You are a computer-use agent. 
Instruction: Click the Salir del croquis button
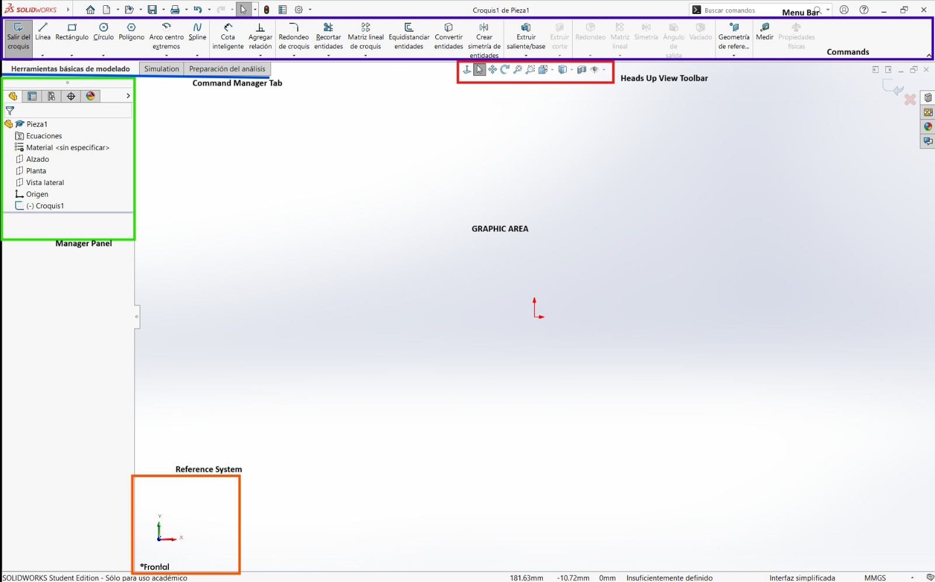point(18,36)
